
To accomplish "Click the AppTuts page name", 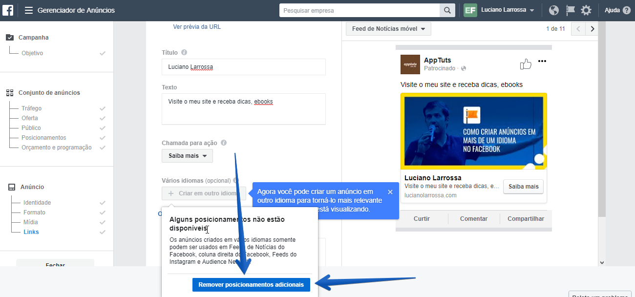I will [x=438, y=60].
